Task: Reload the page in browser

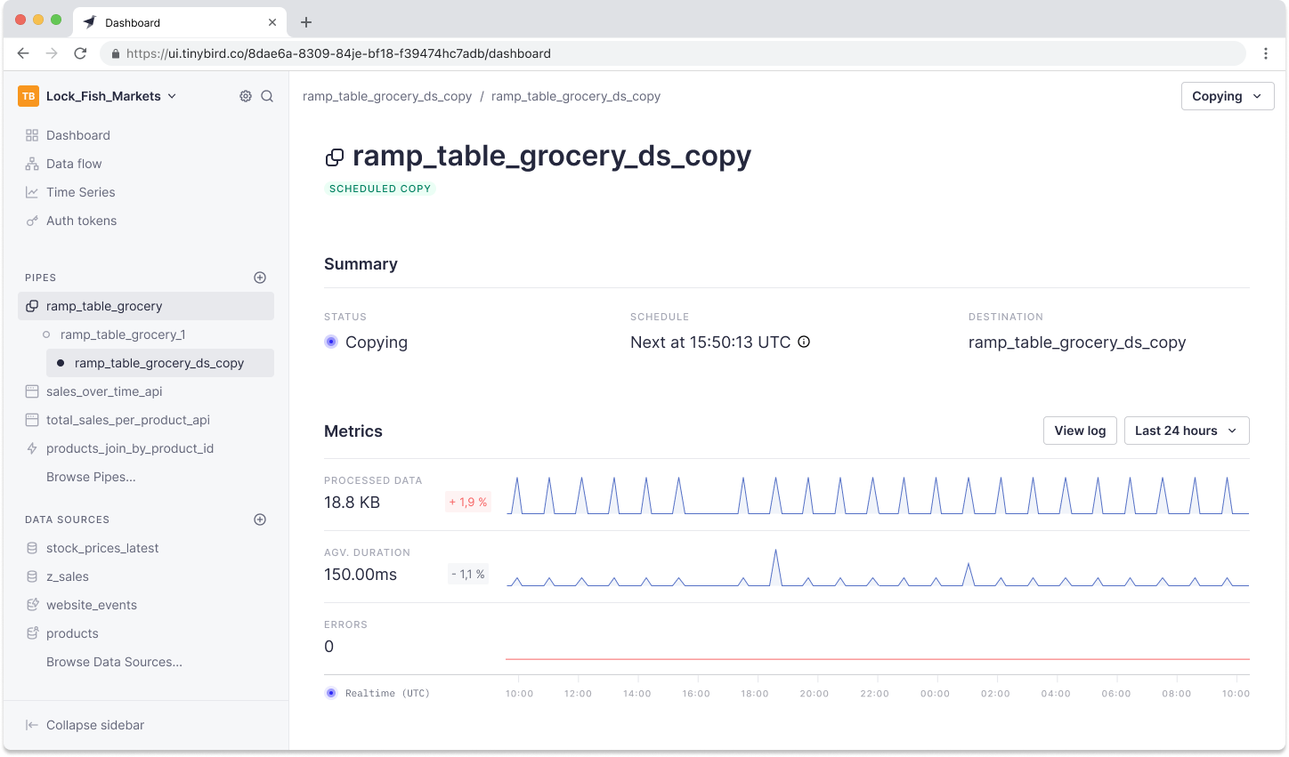Action: click(80, 53)
